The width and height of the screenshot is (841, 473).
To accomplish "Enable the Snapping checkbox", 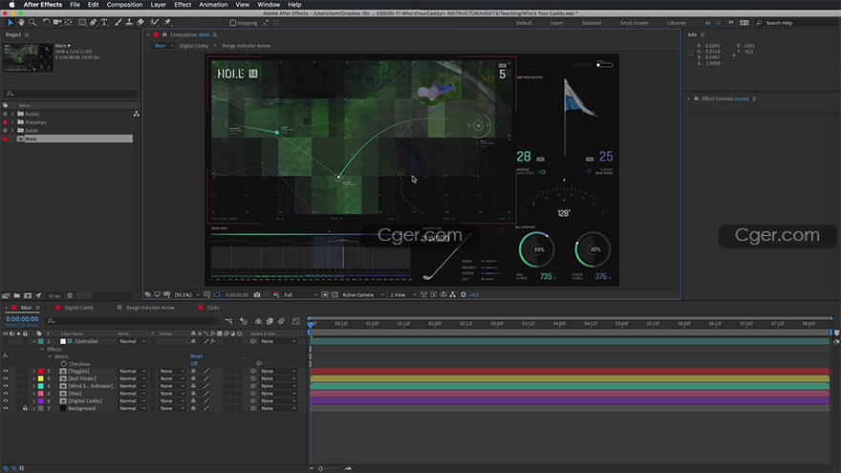I will click(233, 23).
